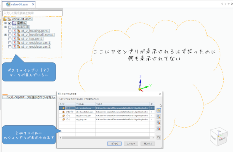The image size is (233, 152).
Task: Check the st_v_endplate.par:1 checkbox
Action: pyautogui.click(x=10, y=43)
